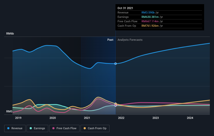Click the Past section label
Viewport: 214px width, 136px height.
[x=110, y=40]
